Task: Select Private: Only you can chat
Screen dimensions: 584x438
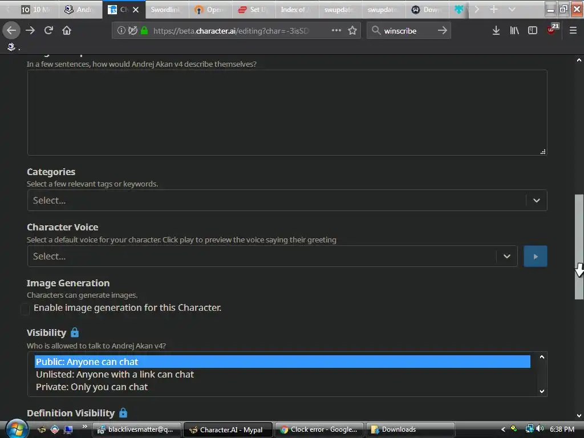Action: tap(282, 387)
